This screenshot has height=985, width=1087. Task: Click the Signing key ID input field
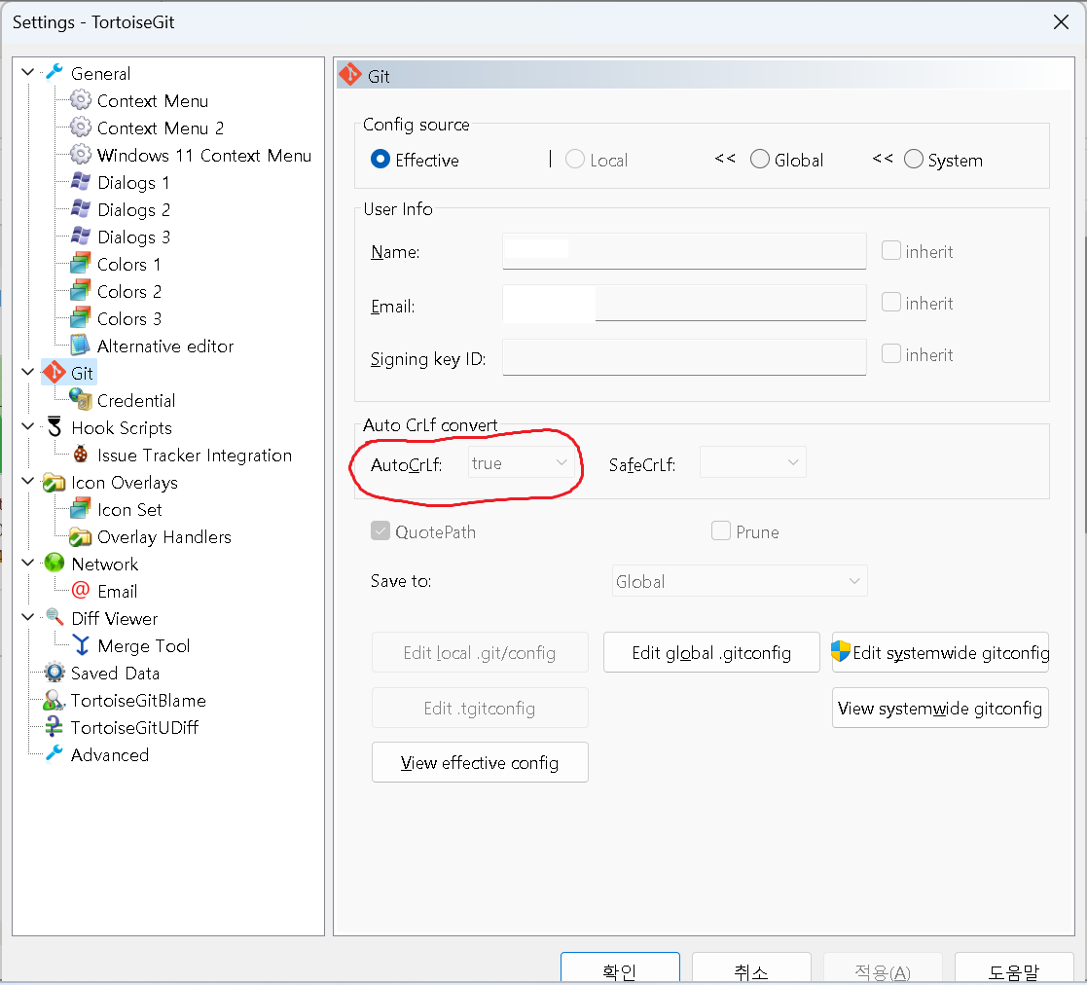click(684, 357)
